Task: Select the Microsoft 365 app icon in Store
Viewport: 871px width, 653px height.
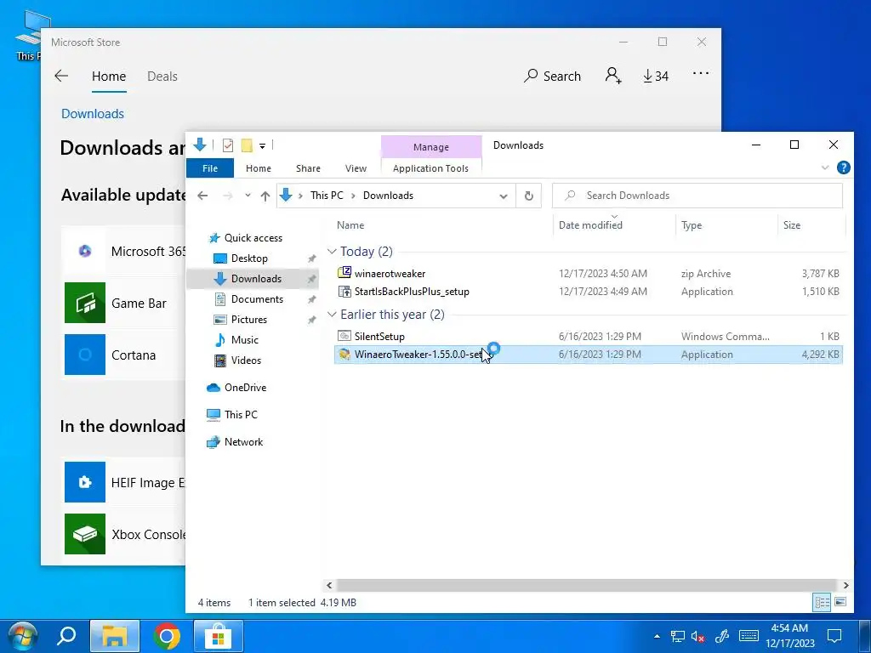Action: (85, 251)
